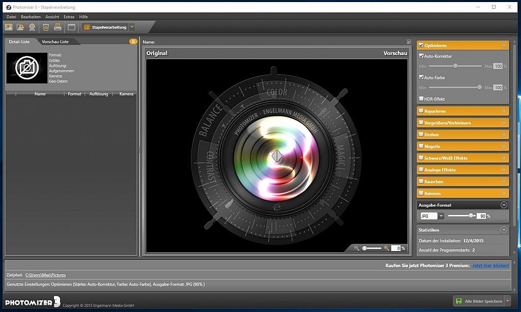The height and width of the screenshot is (312, 521).
Task: Enable the Rahmen checkbox
Action: (x=421, y=193)
